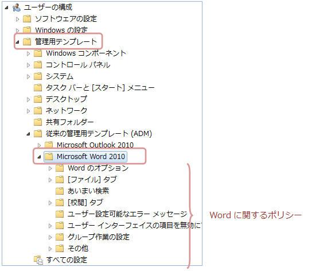Select タスク バーと [スタート] メニュー label
The width and height of the screenshot is (312, 271).
point(100,88)
